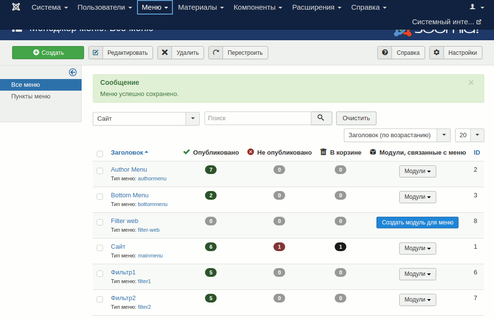Collapse sidebar with the left arrow icon

click(x=73, y=72)
